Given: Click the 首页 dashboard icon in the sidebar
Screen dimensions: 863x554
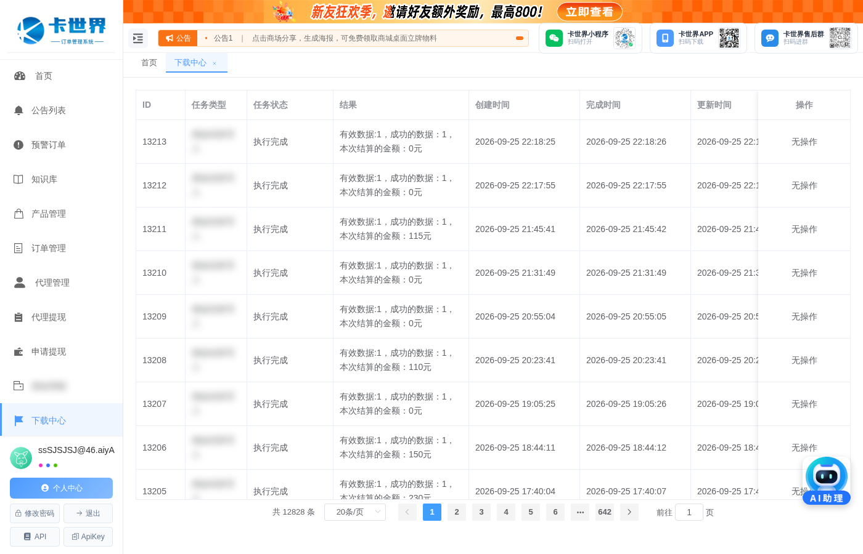Looking at the screenshot, I should (x=20, y=76).
